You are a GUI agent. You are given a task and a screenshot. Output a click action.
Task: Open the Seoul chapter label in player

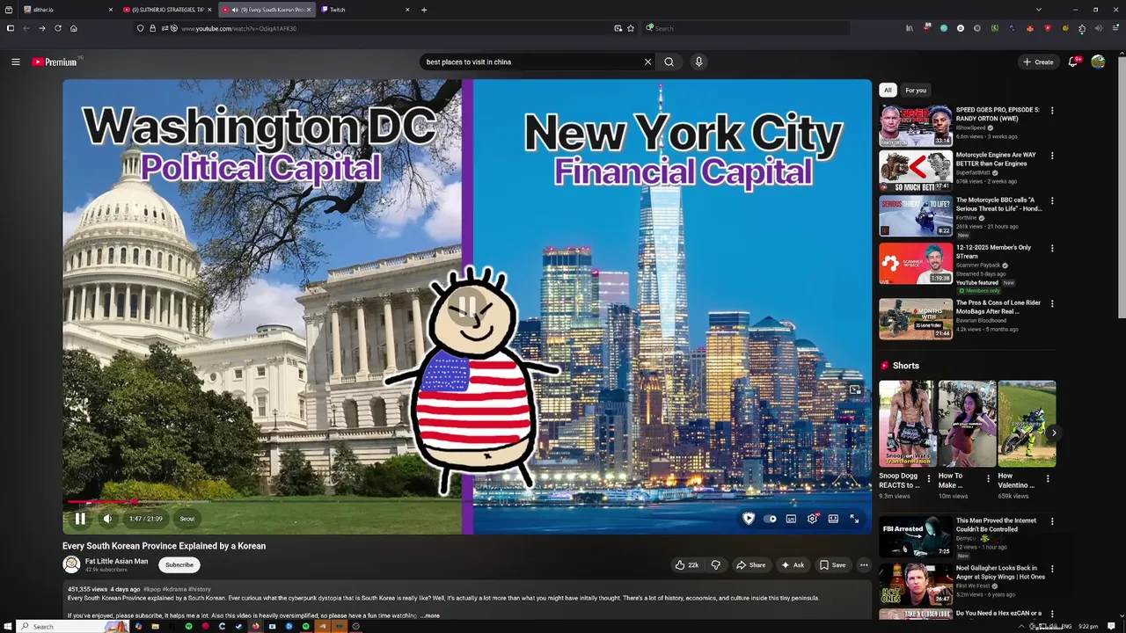pos(187,519)
